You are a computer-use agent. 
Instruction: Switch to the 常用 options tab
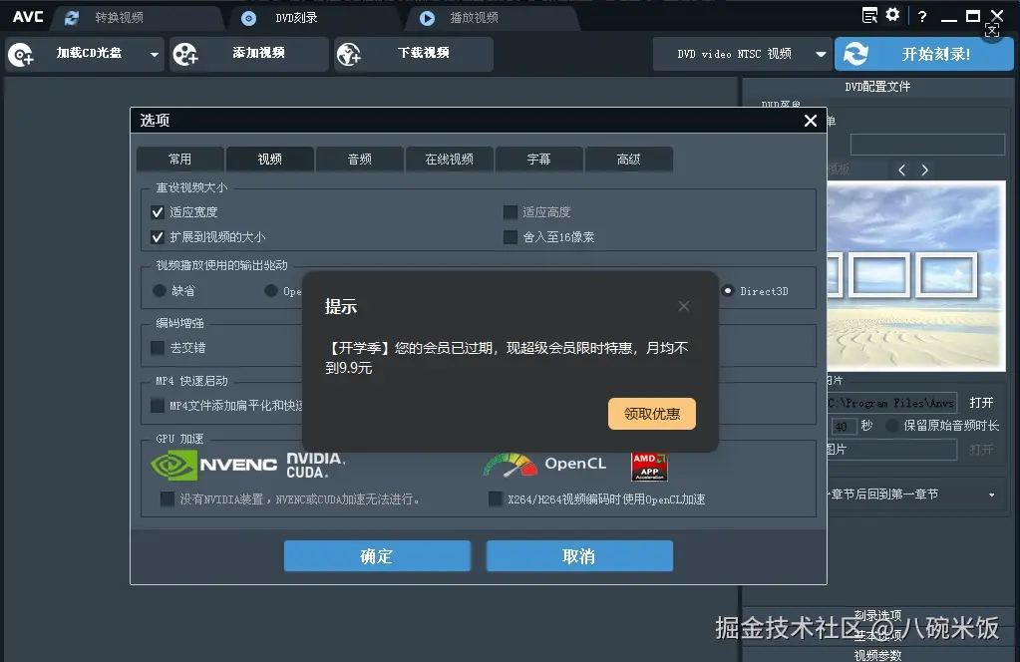pyautogui.click(x=180, y=160)
